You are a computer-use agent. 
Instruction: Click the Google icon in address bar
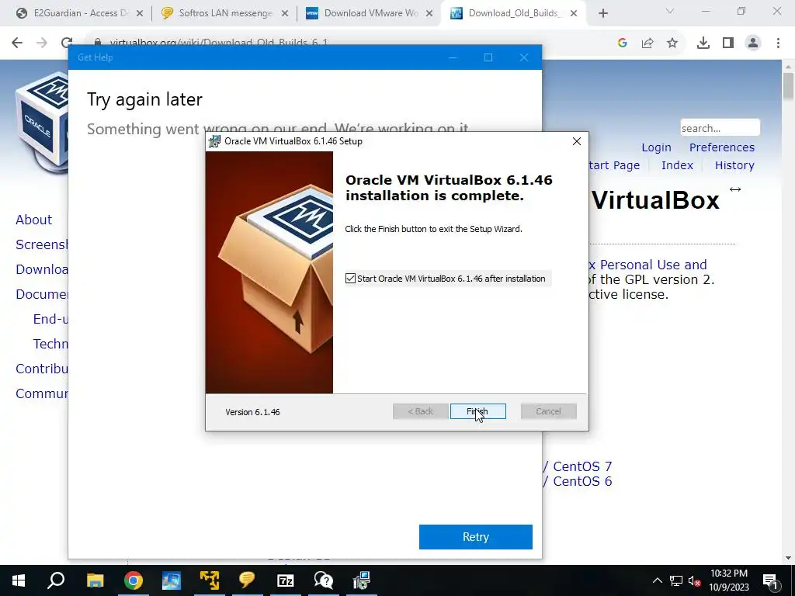point(623,43)
